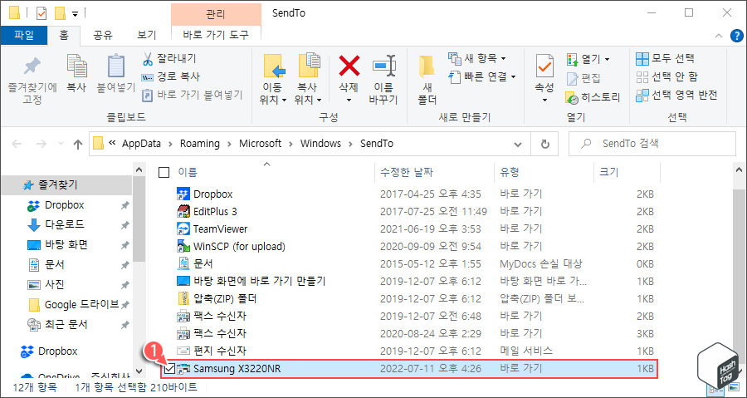This screenshot has height=398, width=747.
Task: Switch to the Home (홈) tab
Action: 64,35
